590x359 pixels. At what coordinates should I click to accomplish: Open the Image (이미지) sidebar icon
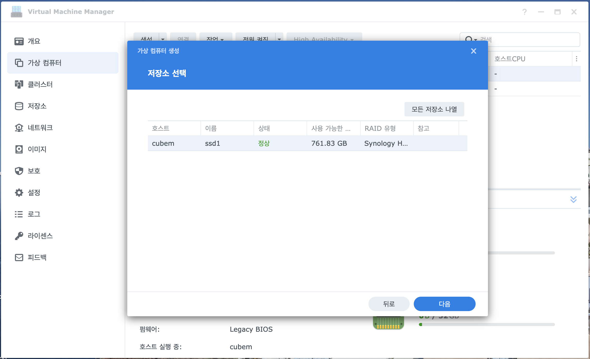coord(19,149)
